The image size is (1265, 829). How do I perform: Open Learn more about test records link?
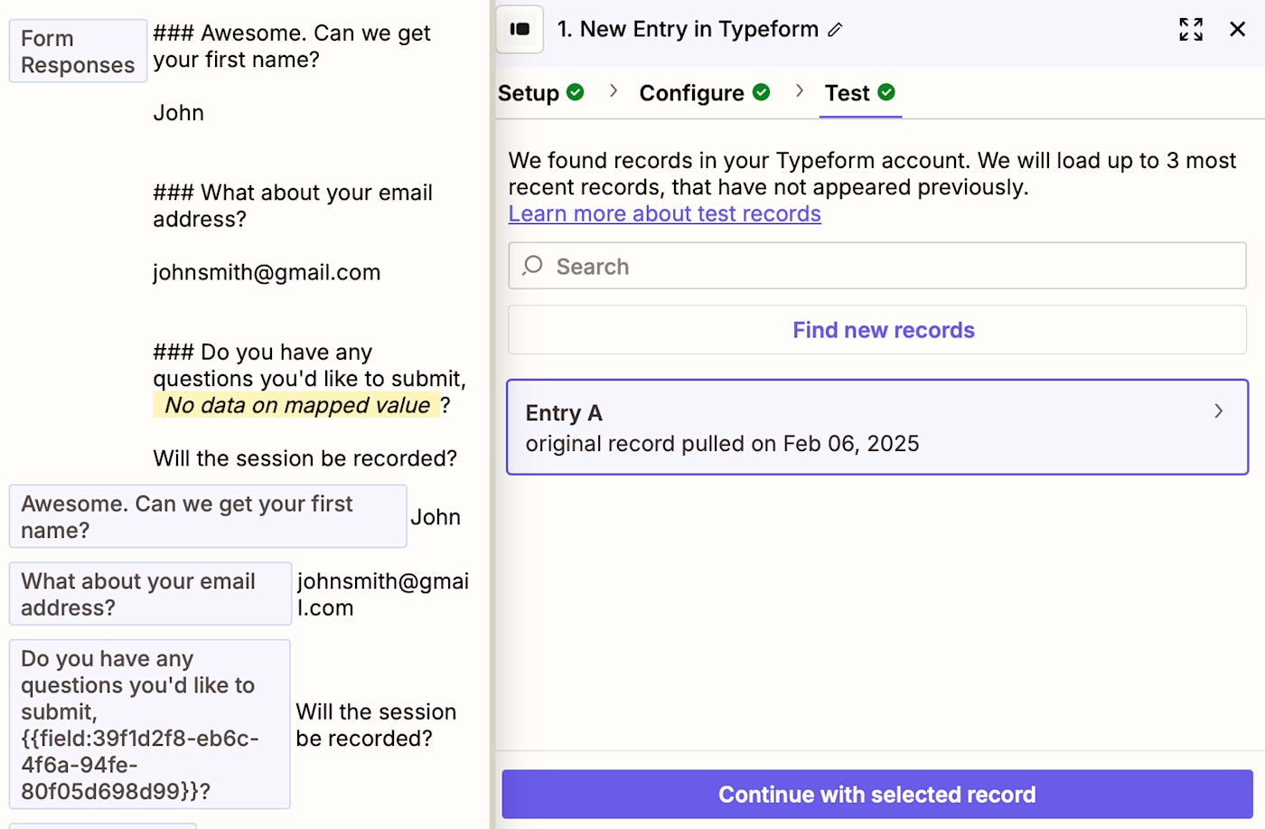(664, 214)
